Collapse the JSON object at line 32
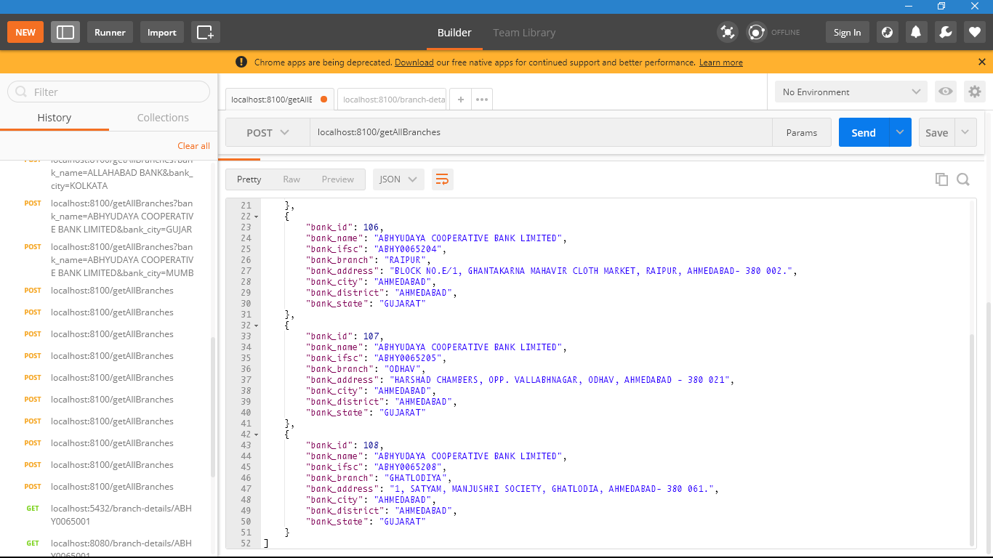This screenshot has width=993, height=558. coord(256,325)
